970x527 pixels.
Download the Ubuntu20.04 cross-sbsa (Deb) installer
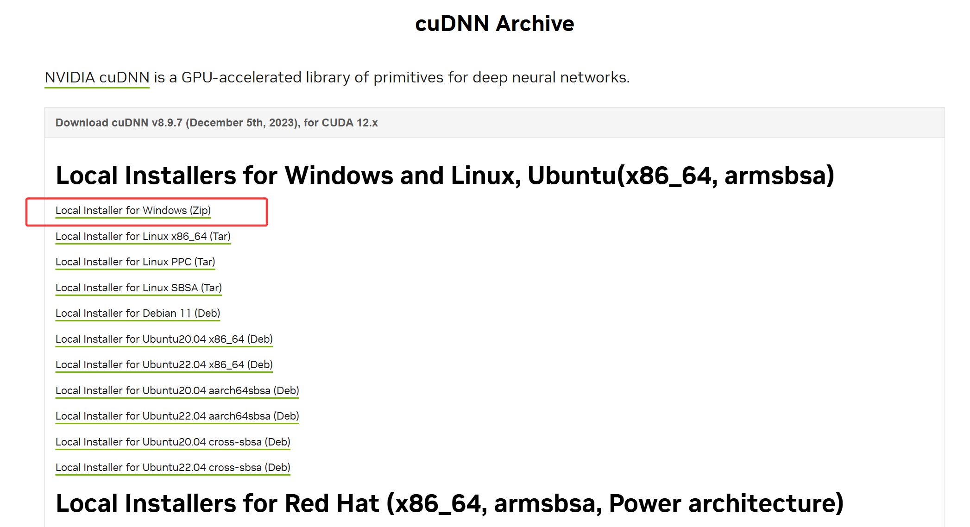[x=172, y=442]
